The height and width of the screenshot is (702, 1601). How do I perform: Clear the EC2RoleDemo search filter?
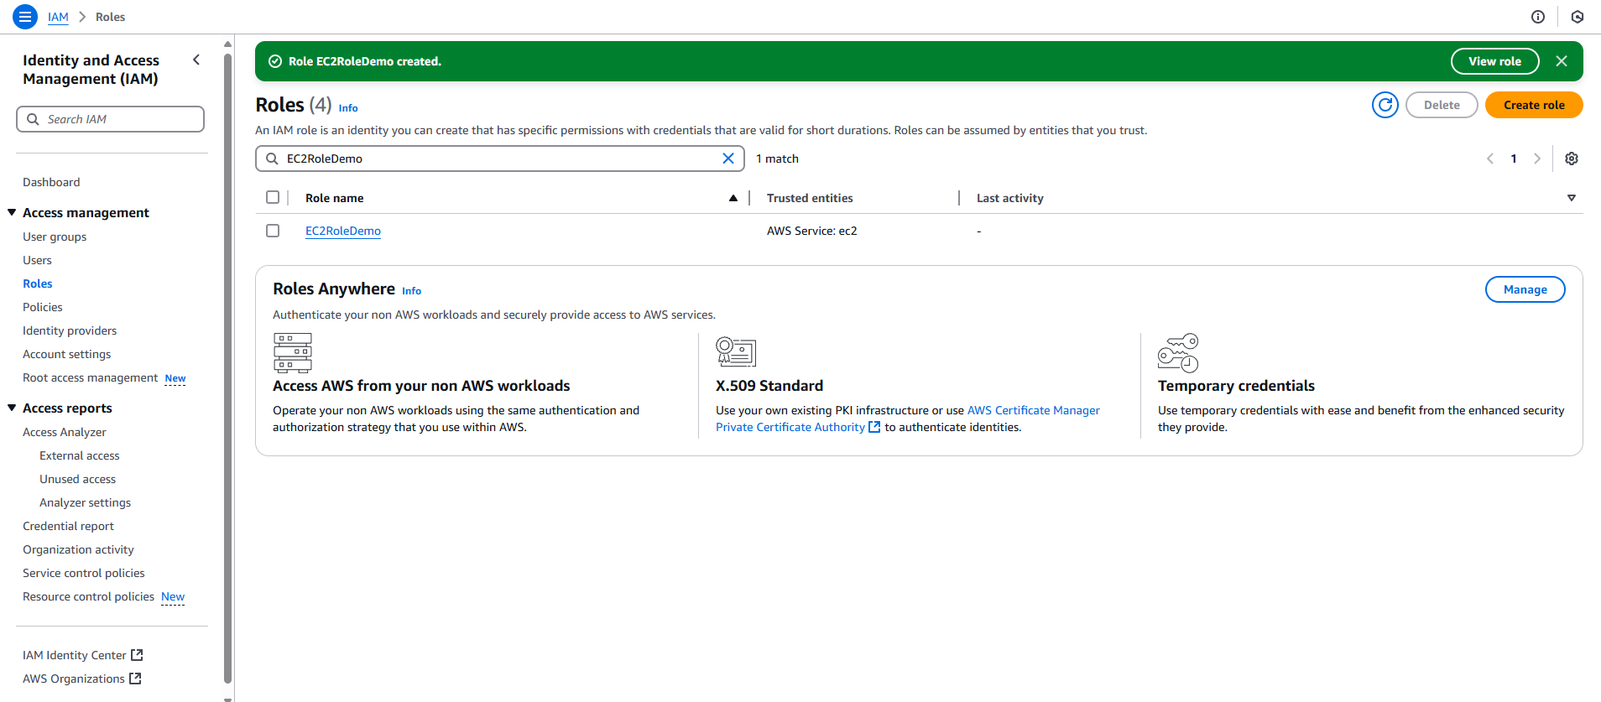(727, 159)
